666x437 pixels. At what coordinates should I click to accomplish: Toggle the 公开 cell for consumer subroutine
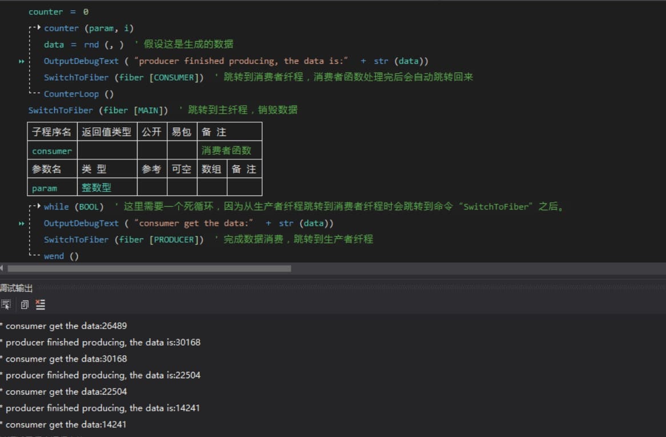152,151
